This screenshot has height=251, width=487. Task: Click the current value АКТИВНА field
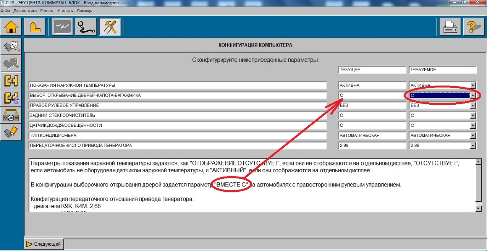coord(372,85)
